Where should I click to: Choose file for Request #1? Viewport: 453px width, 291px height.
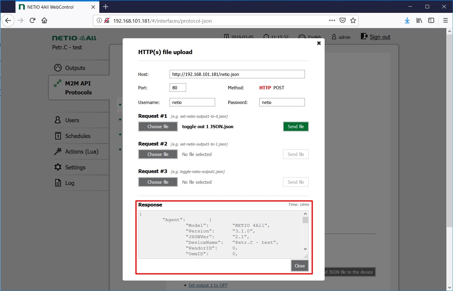click(158, 127)
